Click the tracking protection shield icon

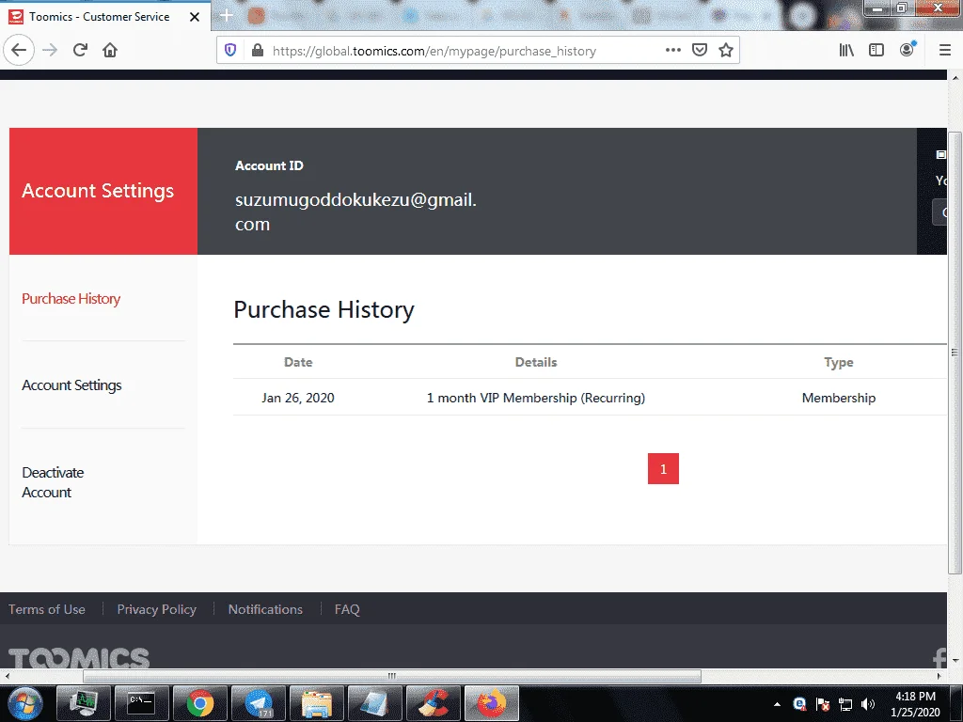tap(230, 51)
